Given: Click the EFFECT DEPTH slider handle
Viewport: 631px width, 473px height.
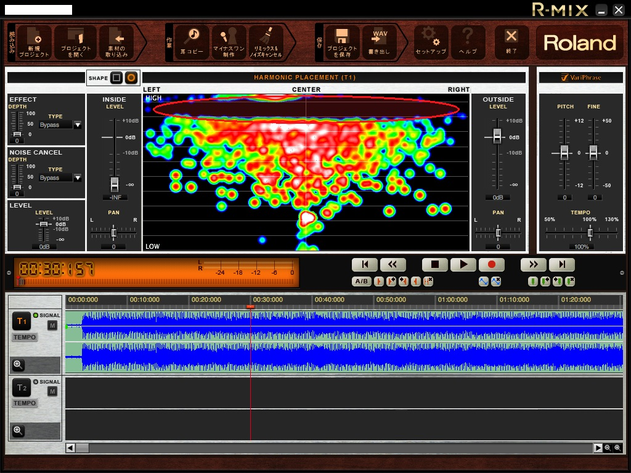Looking at the screenshot, I should click(x=17, y=134).
